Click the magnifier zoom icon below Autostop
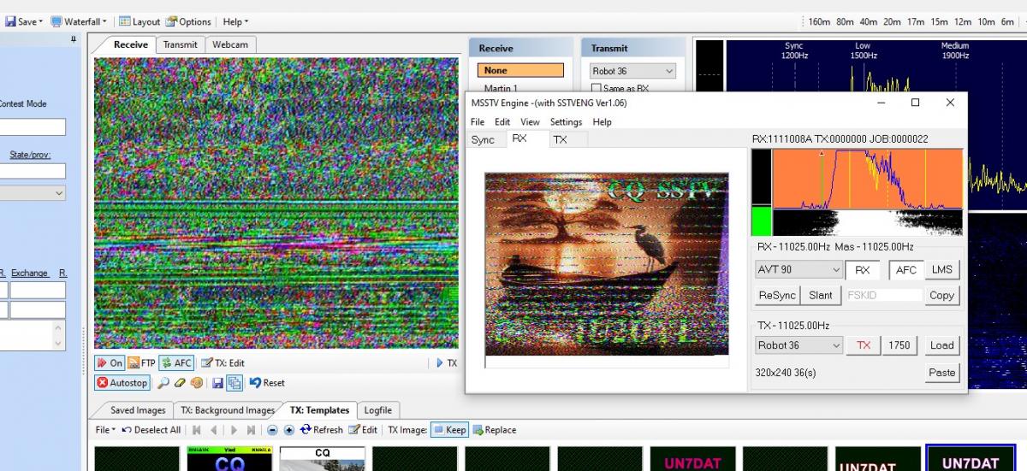This screenshot has height=471, width=1027. [x=163, y=383]
